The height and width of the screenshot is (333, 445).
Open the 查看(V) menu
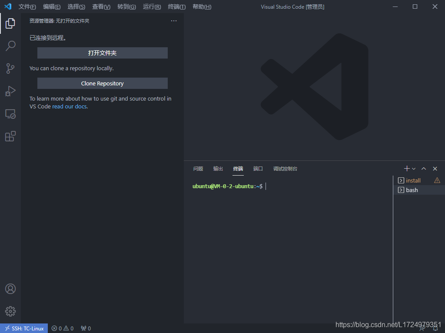click(101, 7)
